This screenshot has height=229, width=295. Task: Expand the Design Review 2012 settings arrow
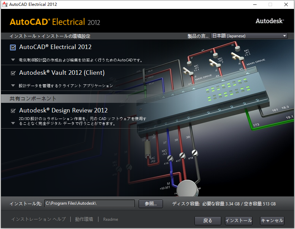click(x=13, y=123)
